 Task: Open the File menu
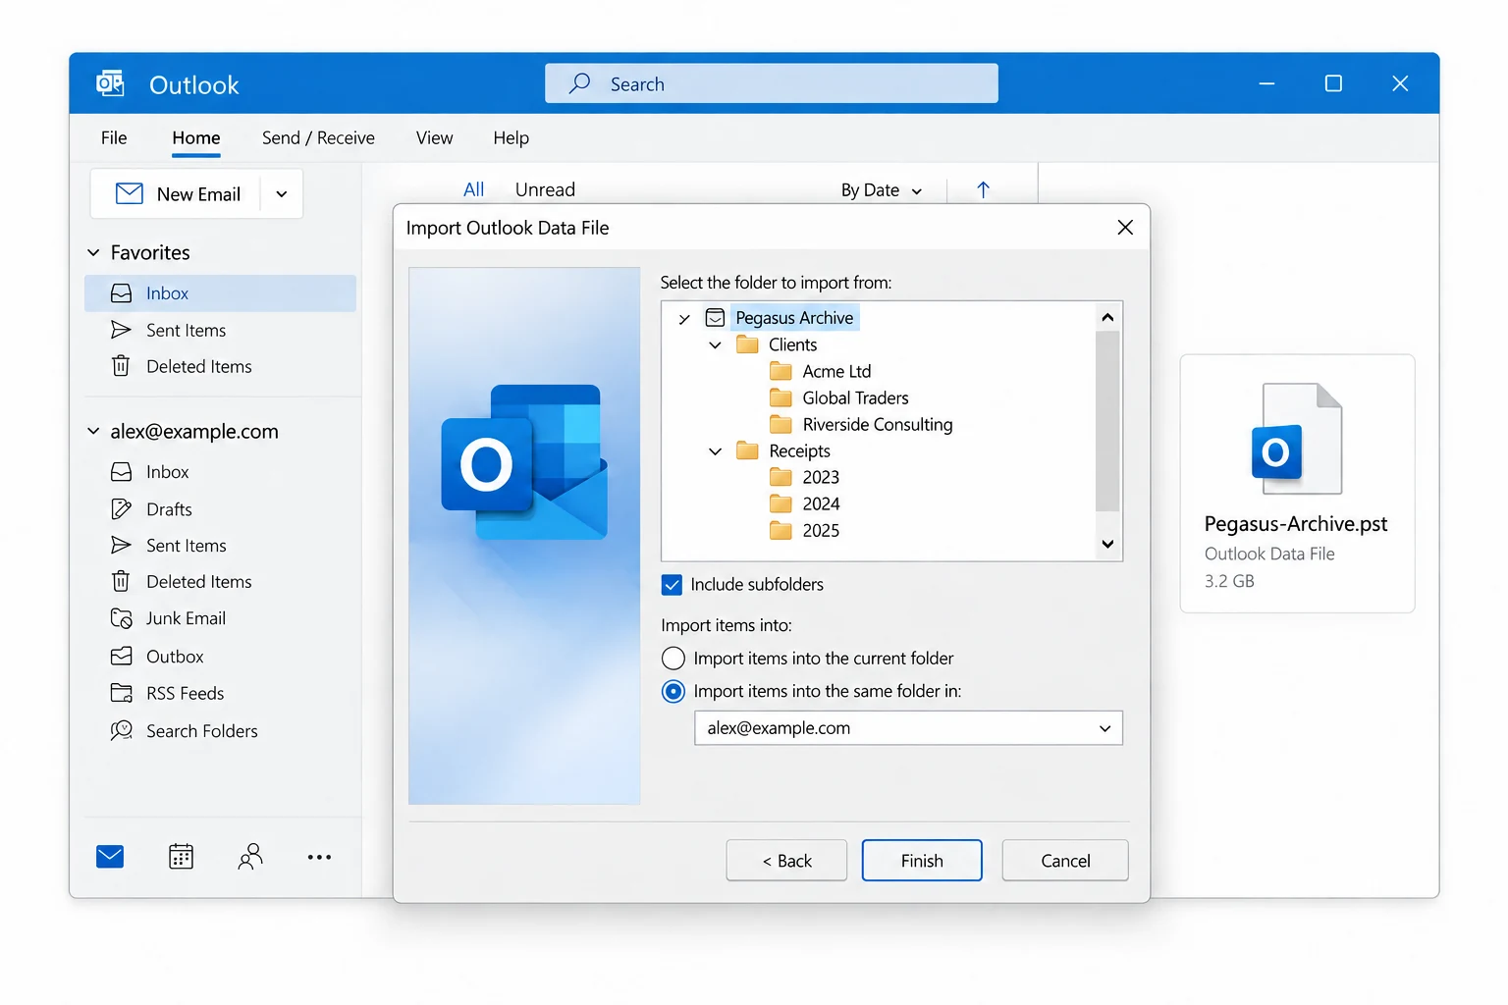point(114,137)
